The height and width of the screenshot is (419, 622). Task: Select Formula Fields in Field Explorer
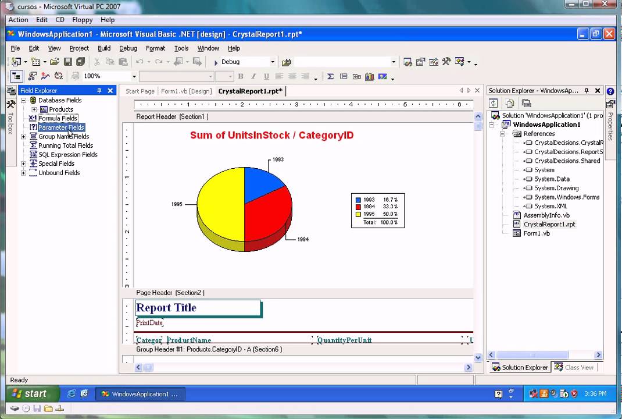coord(58,118)
